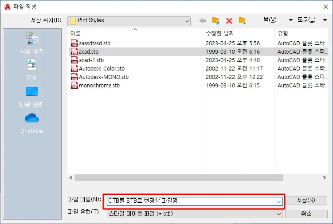Image resolution: width=333 pixels, height=224 pixels.
Task: Click date 2023-04-25 오후 4:40
Action: (x=232, y=60)
